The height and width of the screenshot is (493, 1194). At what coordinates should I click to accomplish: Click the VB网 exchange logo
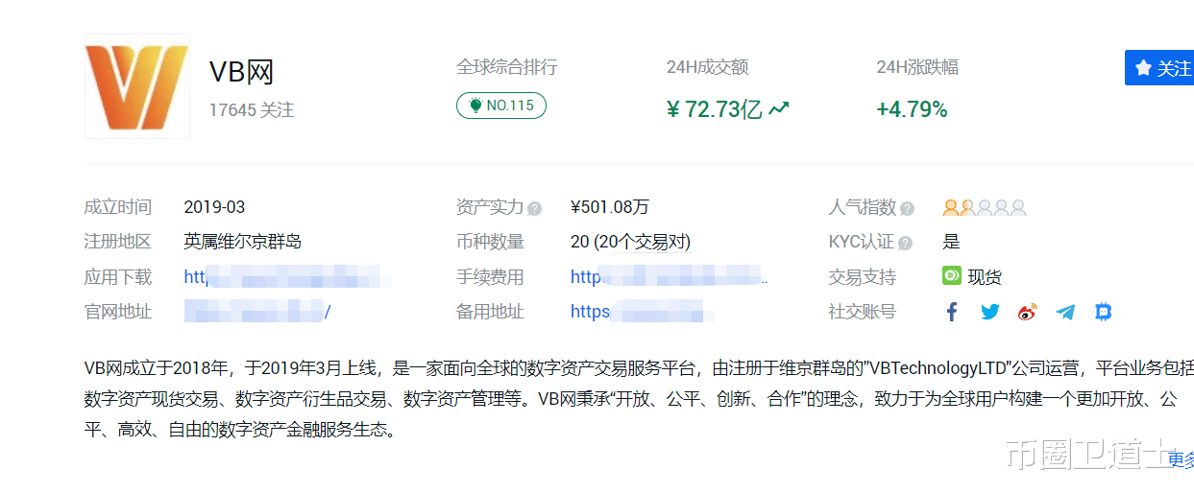[x=137, y=86]
